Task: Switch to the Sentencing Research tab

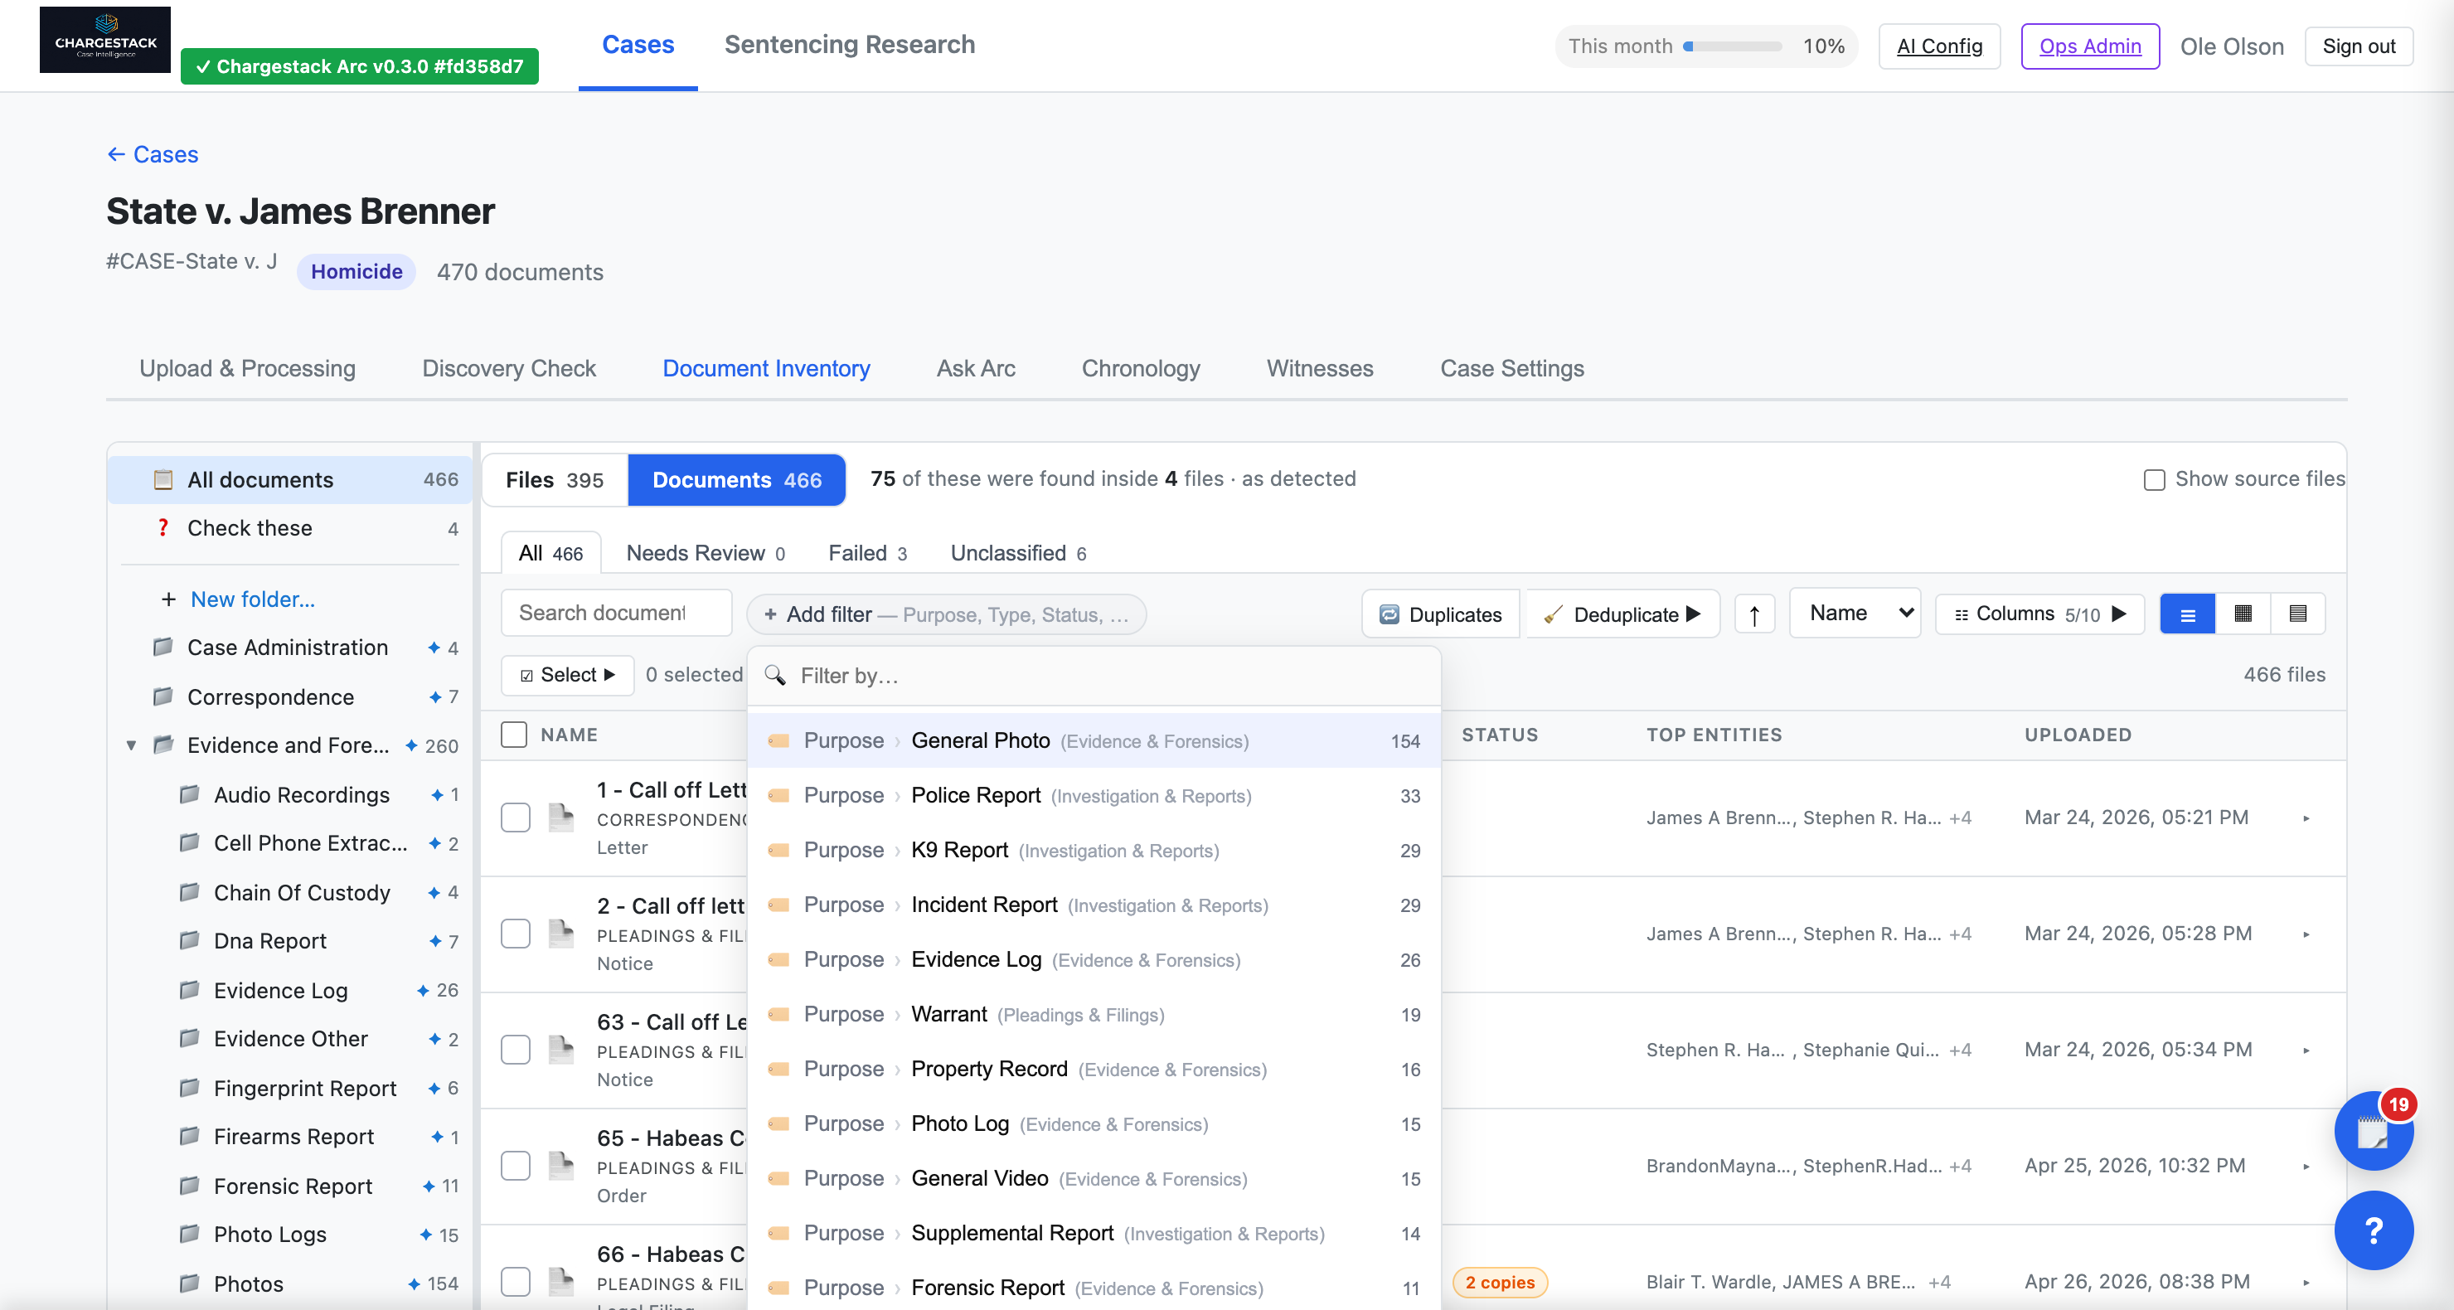Action: (849, 45)
